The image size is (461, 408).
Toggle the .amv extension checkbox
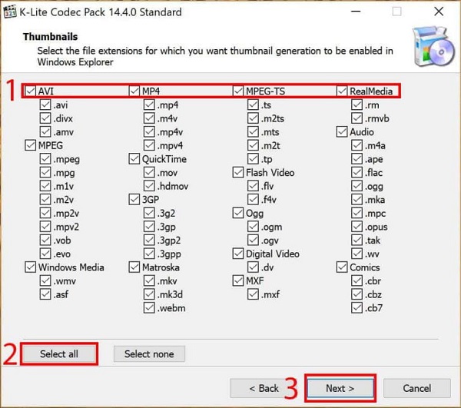(x=45, y=131)
